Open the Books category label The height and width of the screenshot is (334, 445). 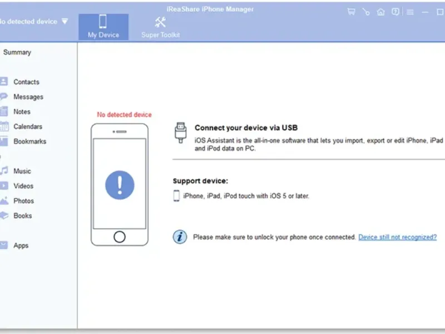tap(23, 215)
